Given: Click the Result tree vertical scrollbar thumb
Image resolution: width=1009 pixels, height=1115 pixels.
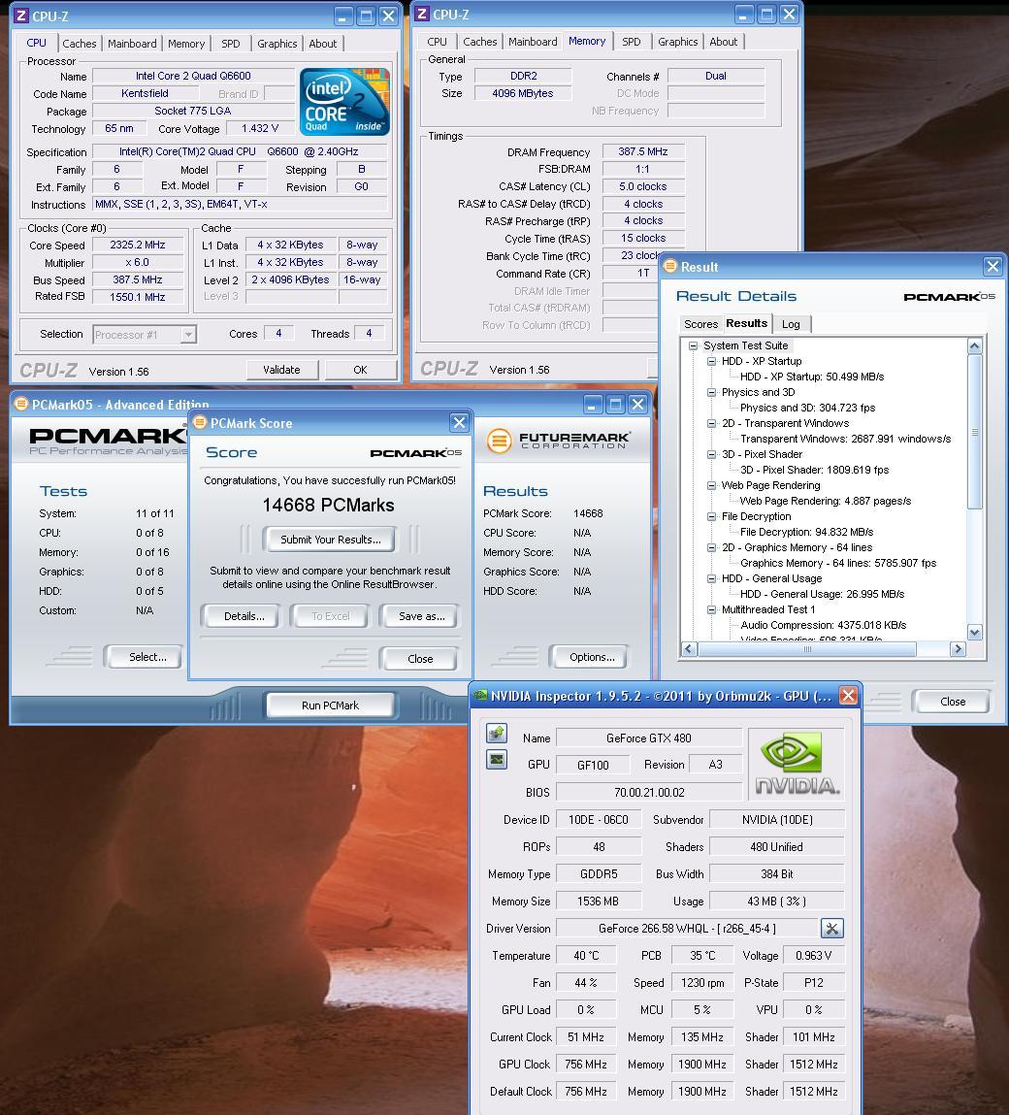Looking at the screenshot, I should (x=975, y=432).
